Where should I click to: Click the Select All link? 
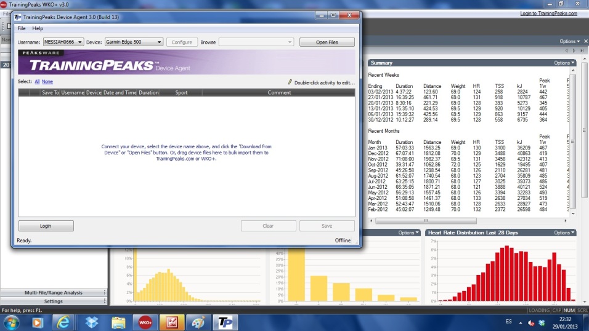(x=37, y=81)
